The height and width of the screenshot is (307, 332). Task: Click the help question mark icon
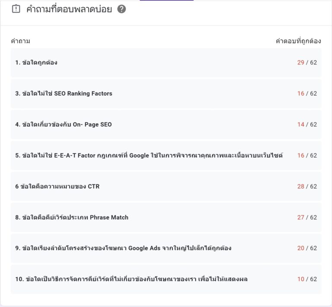coord(121,9)
